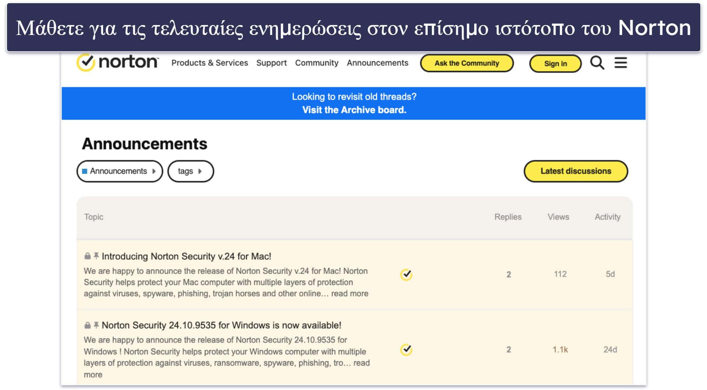The width and height of the screenshot is (707, 390).
Task: Sort by the Views column header
Action: click(x=558, y=217)
